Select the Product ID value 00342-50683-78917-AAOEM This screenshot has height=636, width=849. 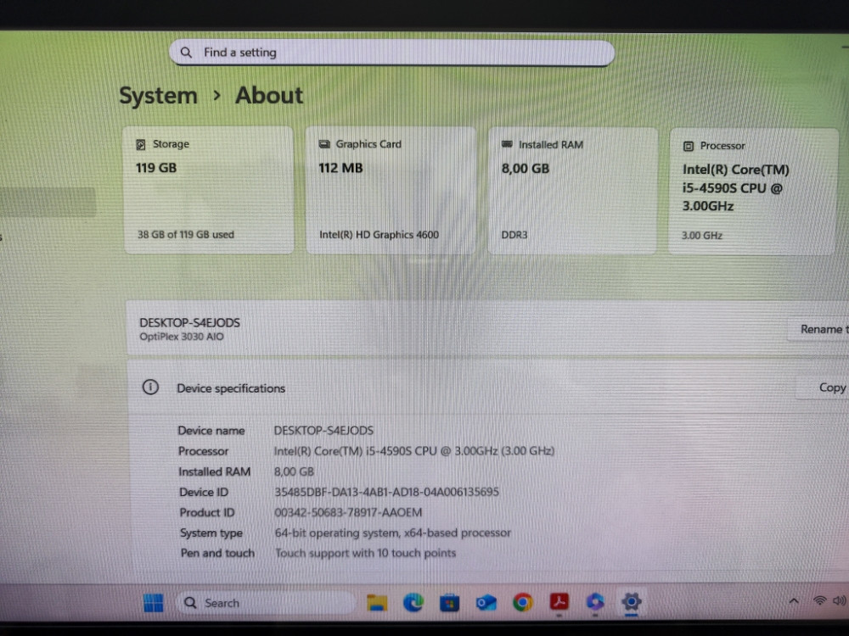click(x=348, y=512)
